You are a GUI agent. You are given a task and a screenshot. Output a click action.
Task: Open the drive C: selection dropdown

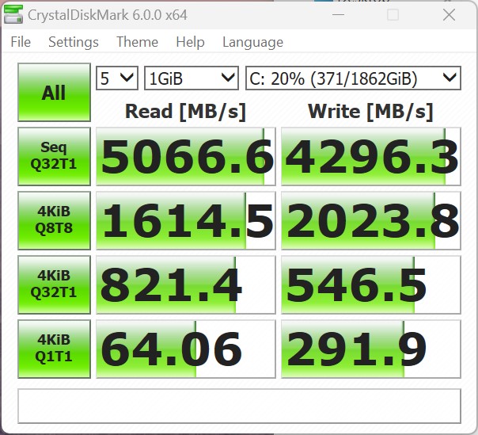click(x=352, y=78)
